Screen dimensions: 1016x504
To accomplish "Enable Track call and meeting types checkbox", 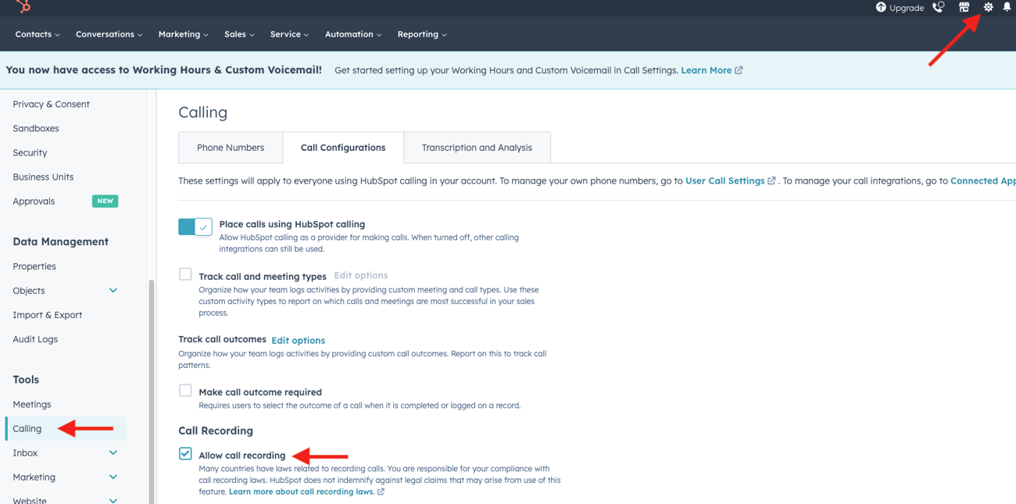I will 185,274.
